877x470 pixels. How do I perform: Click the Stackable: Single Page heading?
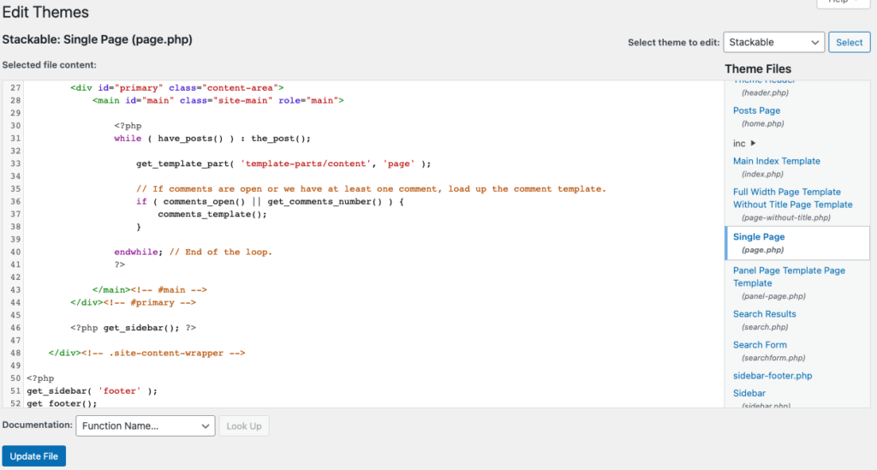tap(98, 39)
